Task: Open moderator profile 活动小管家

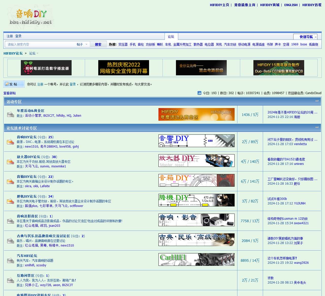Action: click(33, 115)
